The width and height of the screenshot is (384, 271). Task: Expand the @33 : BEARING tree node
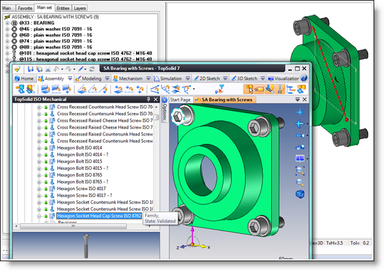7,22
